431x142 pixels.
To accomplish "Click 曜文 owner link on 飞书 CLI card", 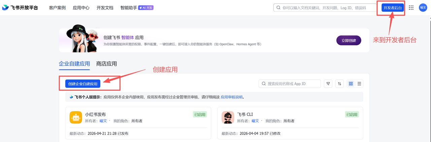I will (256, 121).
